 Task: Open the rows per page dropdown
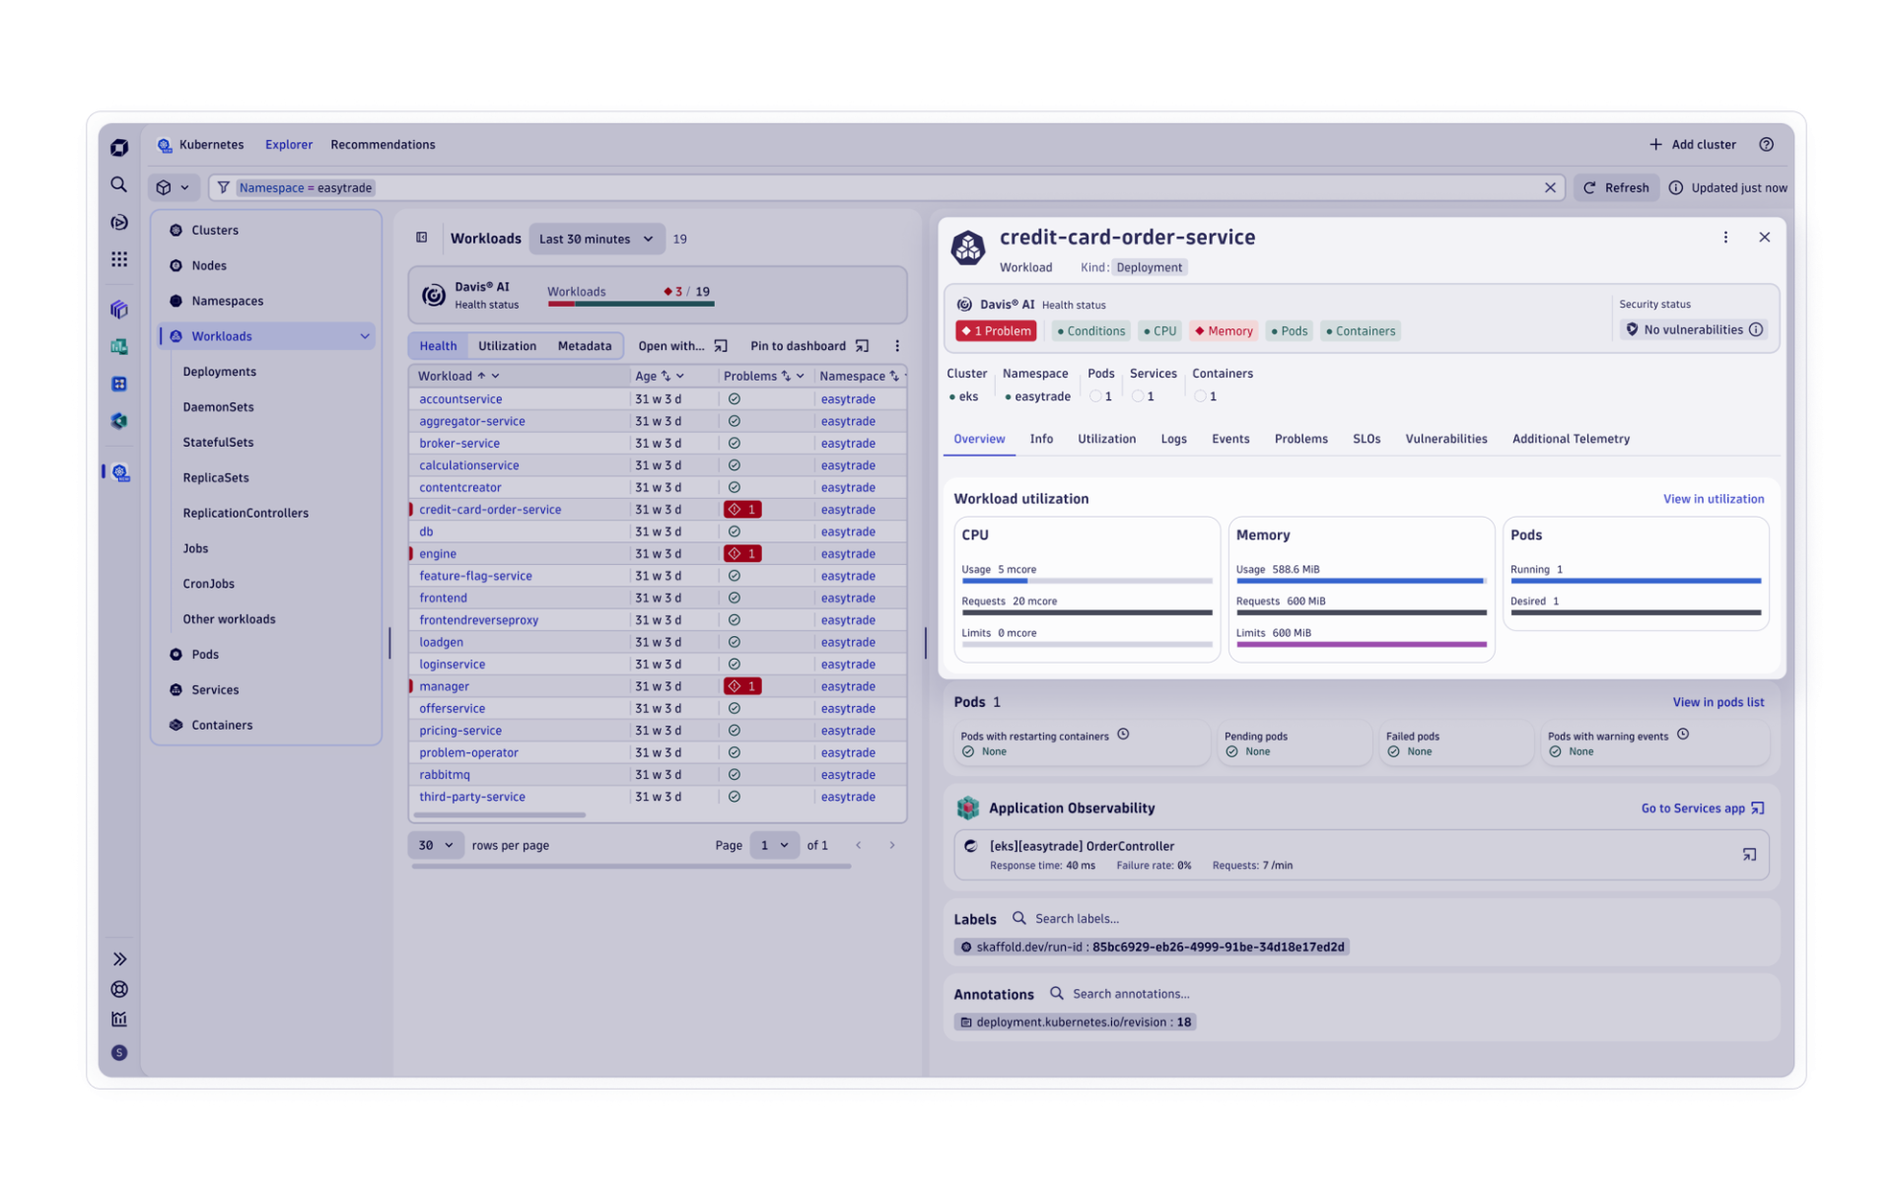435,845
